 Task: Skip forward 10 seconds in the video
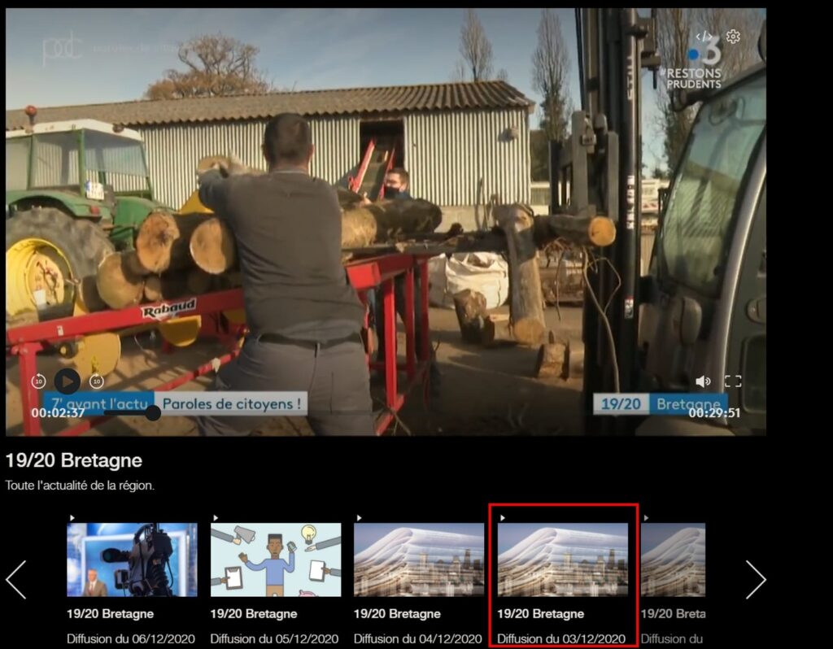coord(96,381)
